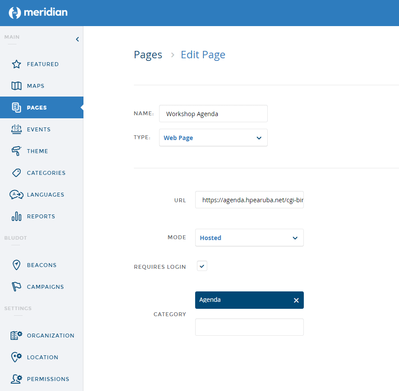399x391 pixels.
Task: Click the Reports bar chart icon
Action: pyautogui.click(x=17, y=216)
